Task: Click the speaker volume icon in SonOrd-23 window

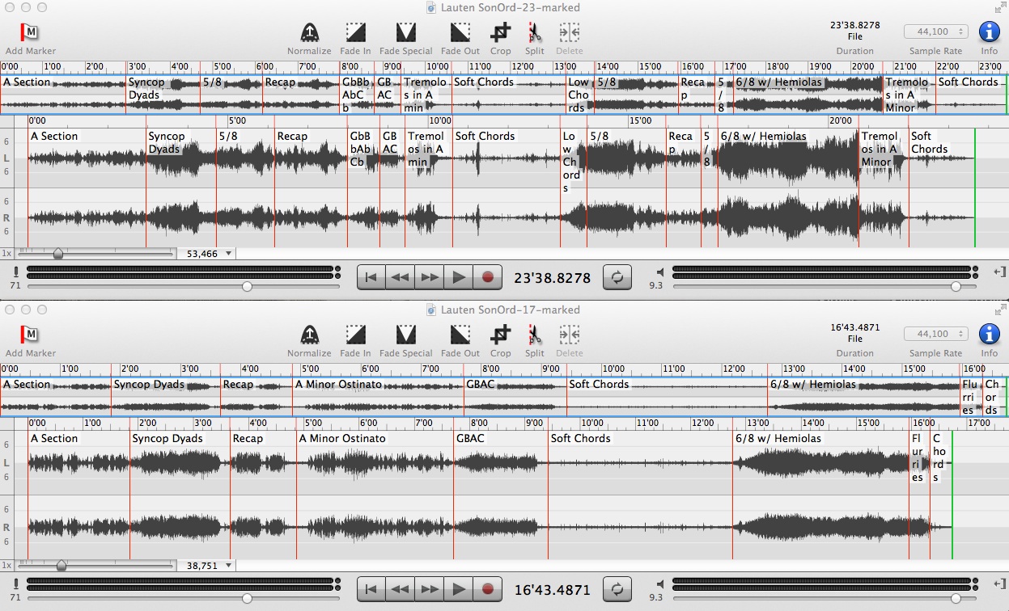Action: pos(660,272)
